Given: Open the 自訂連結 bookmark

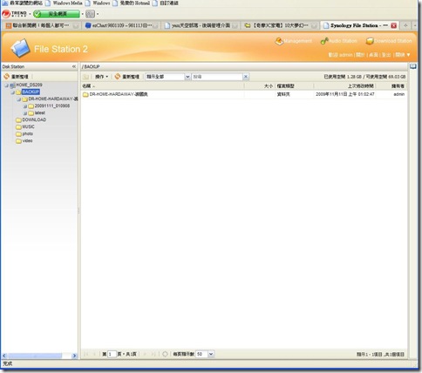Looking at the screenshot, I should (166, 3).
